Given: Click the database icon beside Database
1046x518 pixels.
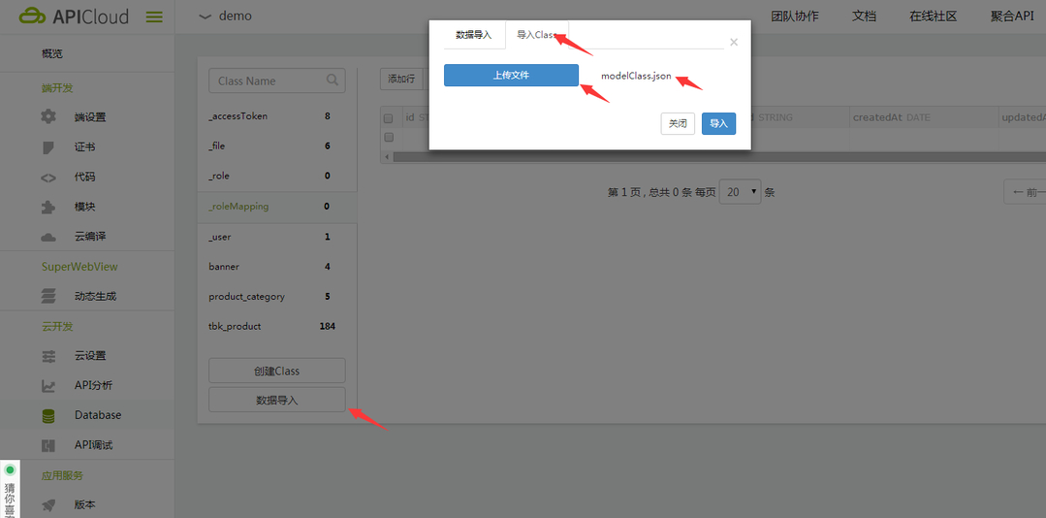Looking at the screenshot, I should 48,415.
